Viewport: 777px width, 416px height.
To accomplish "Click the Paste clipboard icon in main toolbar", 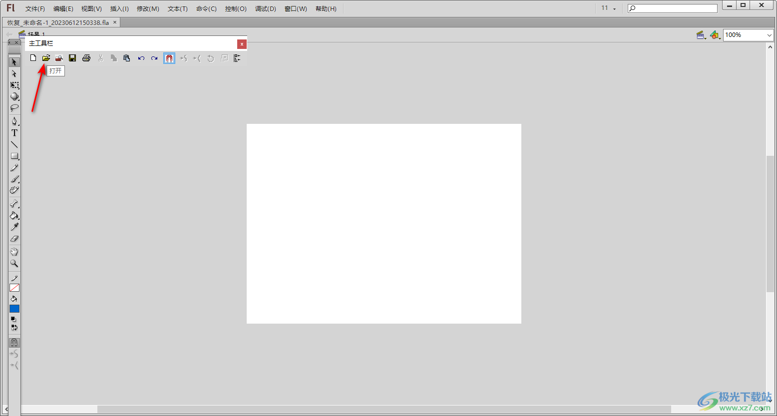I will [127, 58].
